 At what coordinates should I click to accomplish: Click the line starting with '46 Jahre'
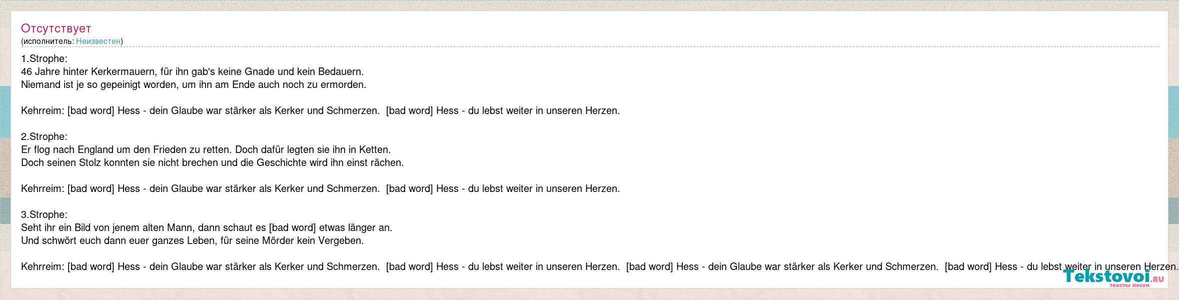click(x=192, y=71)
